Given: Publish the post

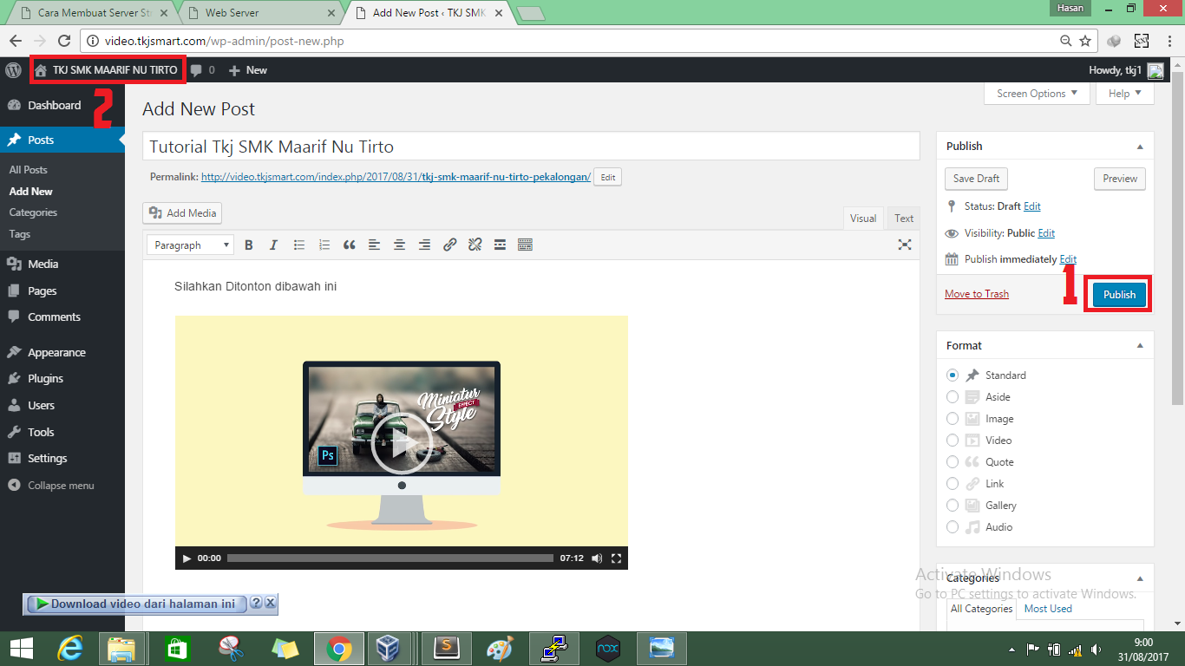Looking at the screenshot, I should tap(1118, 294).
